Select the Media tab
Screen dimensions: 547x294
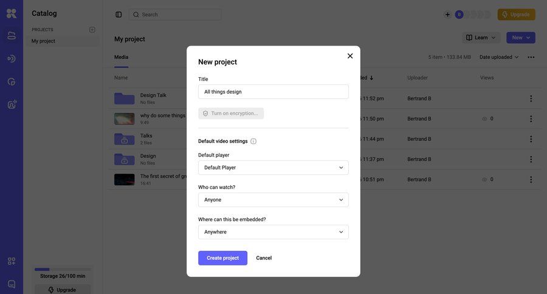coord(121,57)
